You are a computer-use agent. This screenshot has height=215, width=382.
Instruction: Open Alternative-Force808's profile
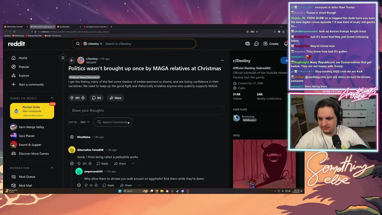(x=90, y=150)
